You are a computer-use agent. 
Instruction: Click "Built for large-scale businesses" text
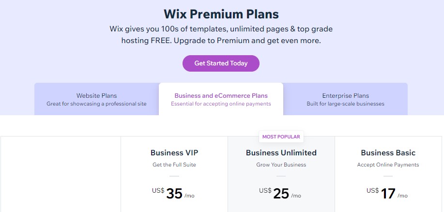pos(345,104)
